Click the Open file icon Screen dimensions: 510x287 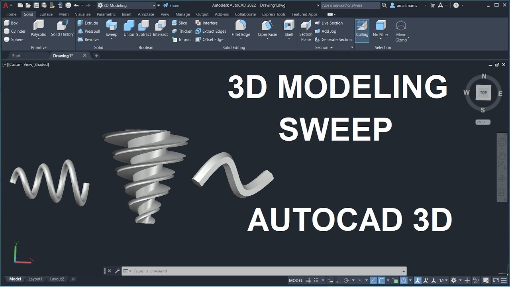tap(28, 5)
